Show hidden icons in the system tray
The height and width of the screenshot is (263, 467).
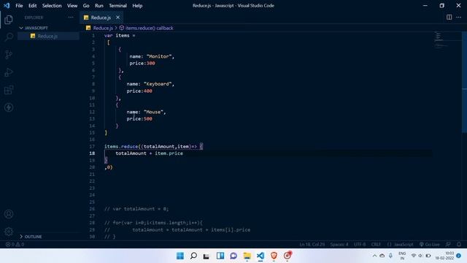pyautogui.click(x=374, y=256)
